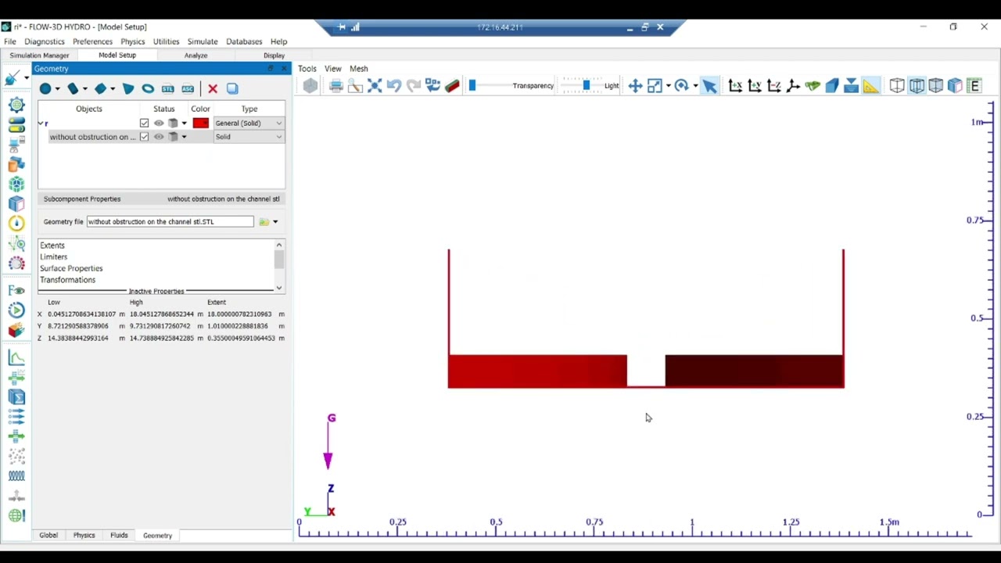Open the File menu
The height and width of the screenshot is (563, 1001).
[x=10, y=41]
